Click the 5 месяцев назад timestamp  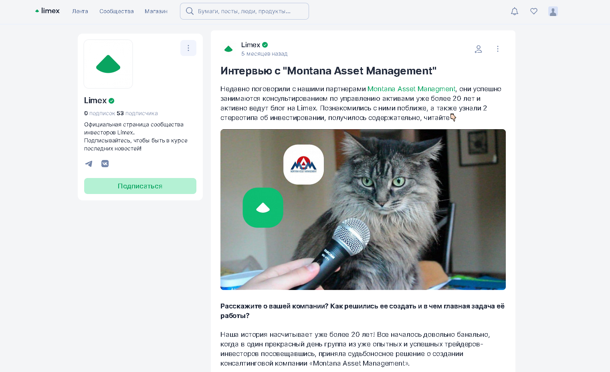pyautogui.click(x=265, y=54)
